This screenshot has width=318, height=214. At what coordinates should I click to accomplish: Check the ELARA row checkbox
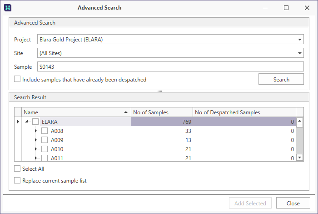[x=35, y=122]
